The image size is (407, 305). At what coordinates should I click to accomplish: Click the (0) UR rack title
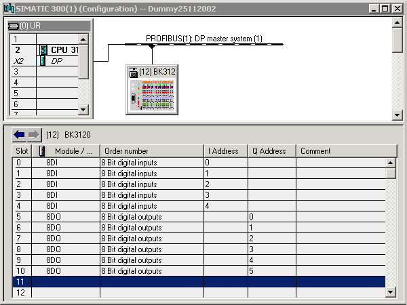pyautogui.click(x=31, y=26)
